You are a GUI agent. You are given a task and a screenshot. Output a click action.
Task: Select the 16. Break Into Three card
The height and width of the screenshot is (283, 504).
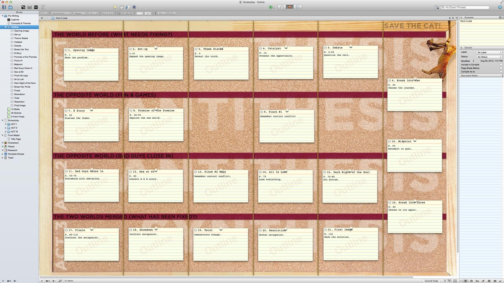click(415, 217)
